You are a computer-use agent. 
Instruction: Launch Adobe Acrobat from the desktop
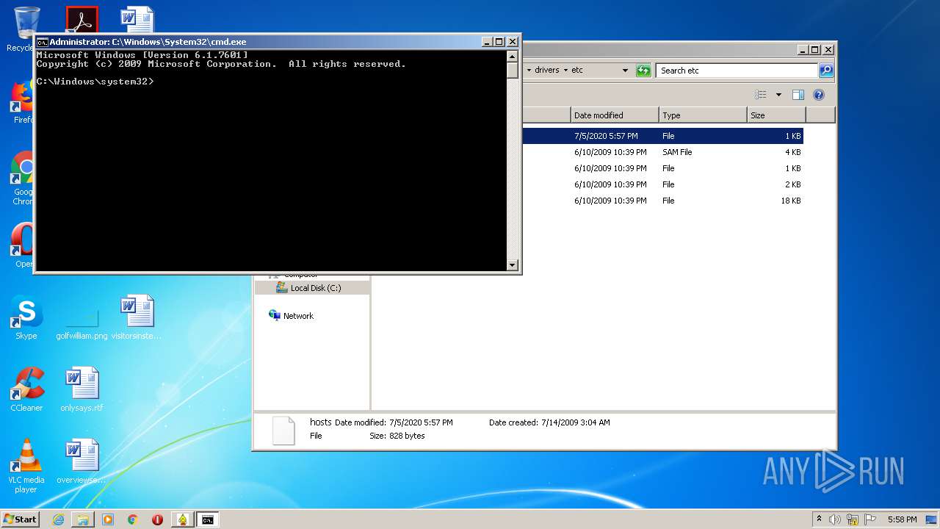pos(82,20)
